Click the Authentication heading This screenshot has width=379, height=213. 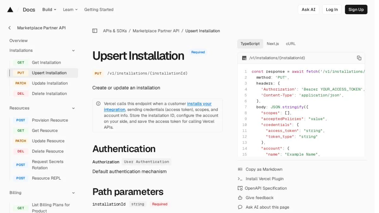point(124,149)
